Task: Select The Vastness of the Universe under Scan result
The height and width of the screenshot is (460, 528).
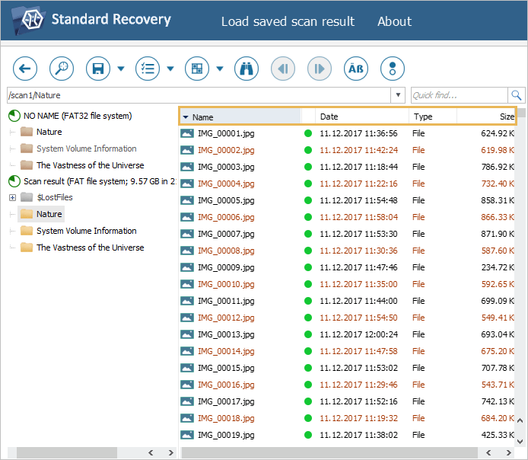Action: click(x=90, y=248)
